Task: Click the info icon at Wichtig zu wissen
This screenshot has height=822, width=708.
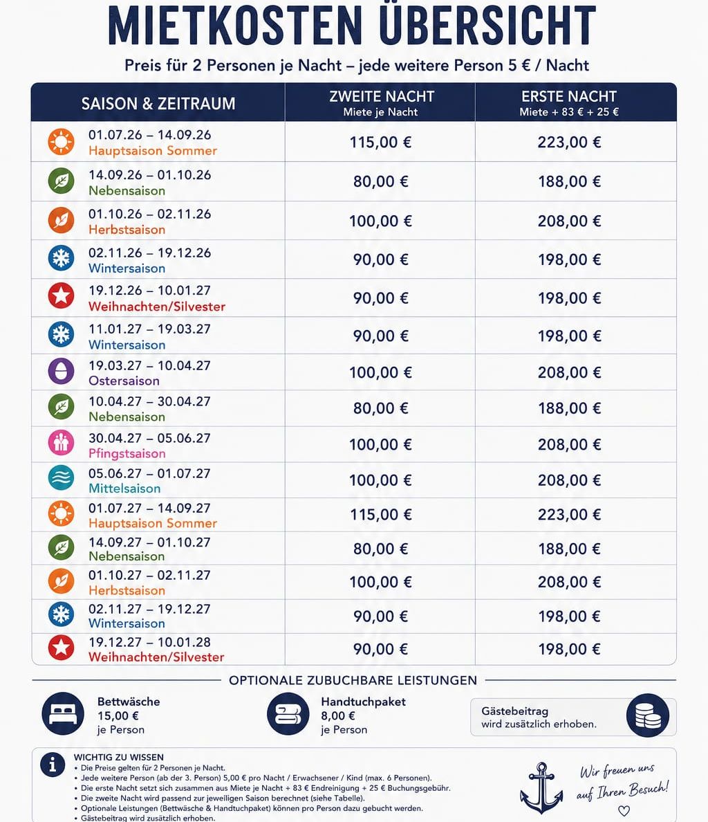Action: 53,765
